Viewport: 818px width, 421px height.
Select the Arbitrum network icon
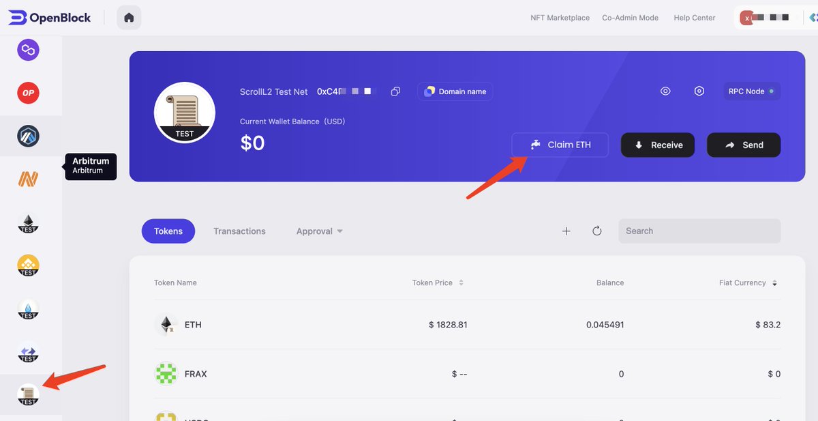(29, 136)
